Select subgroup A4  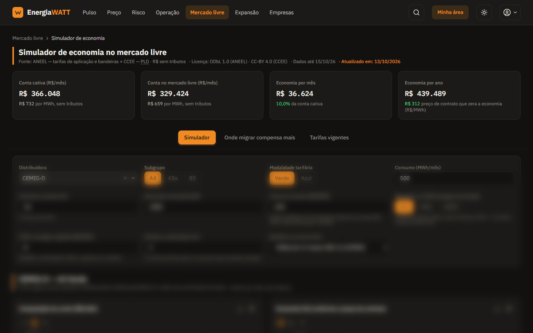(x=153, y=178)
